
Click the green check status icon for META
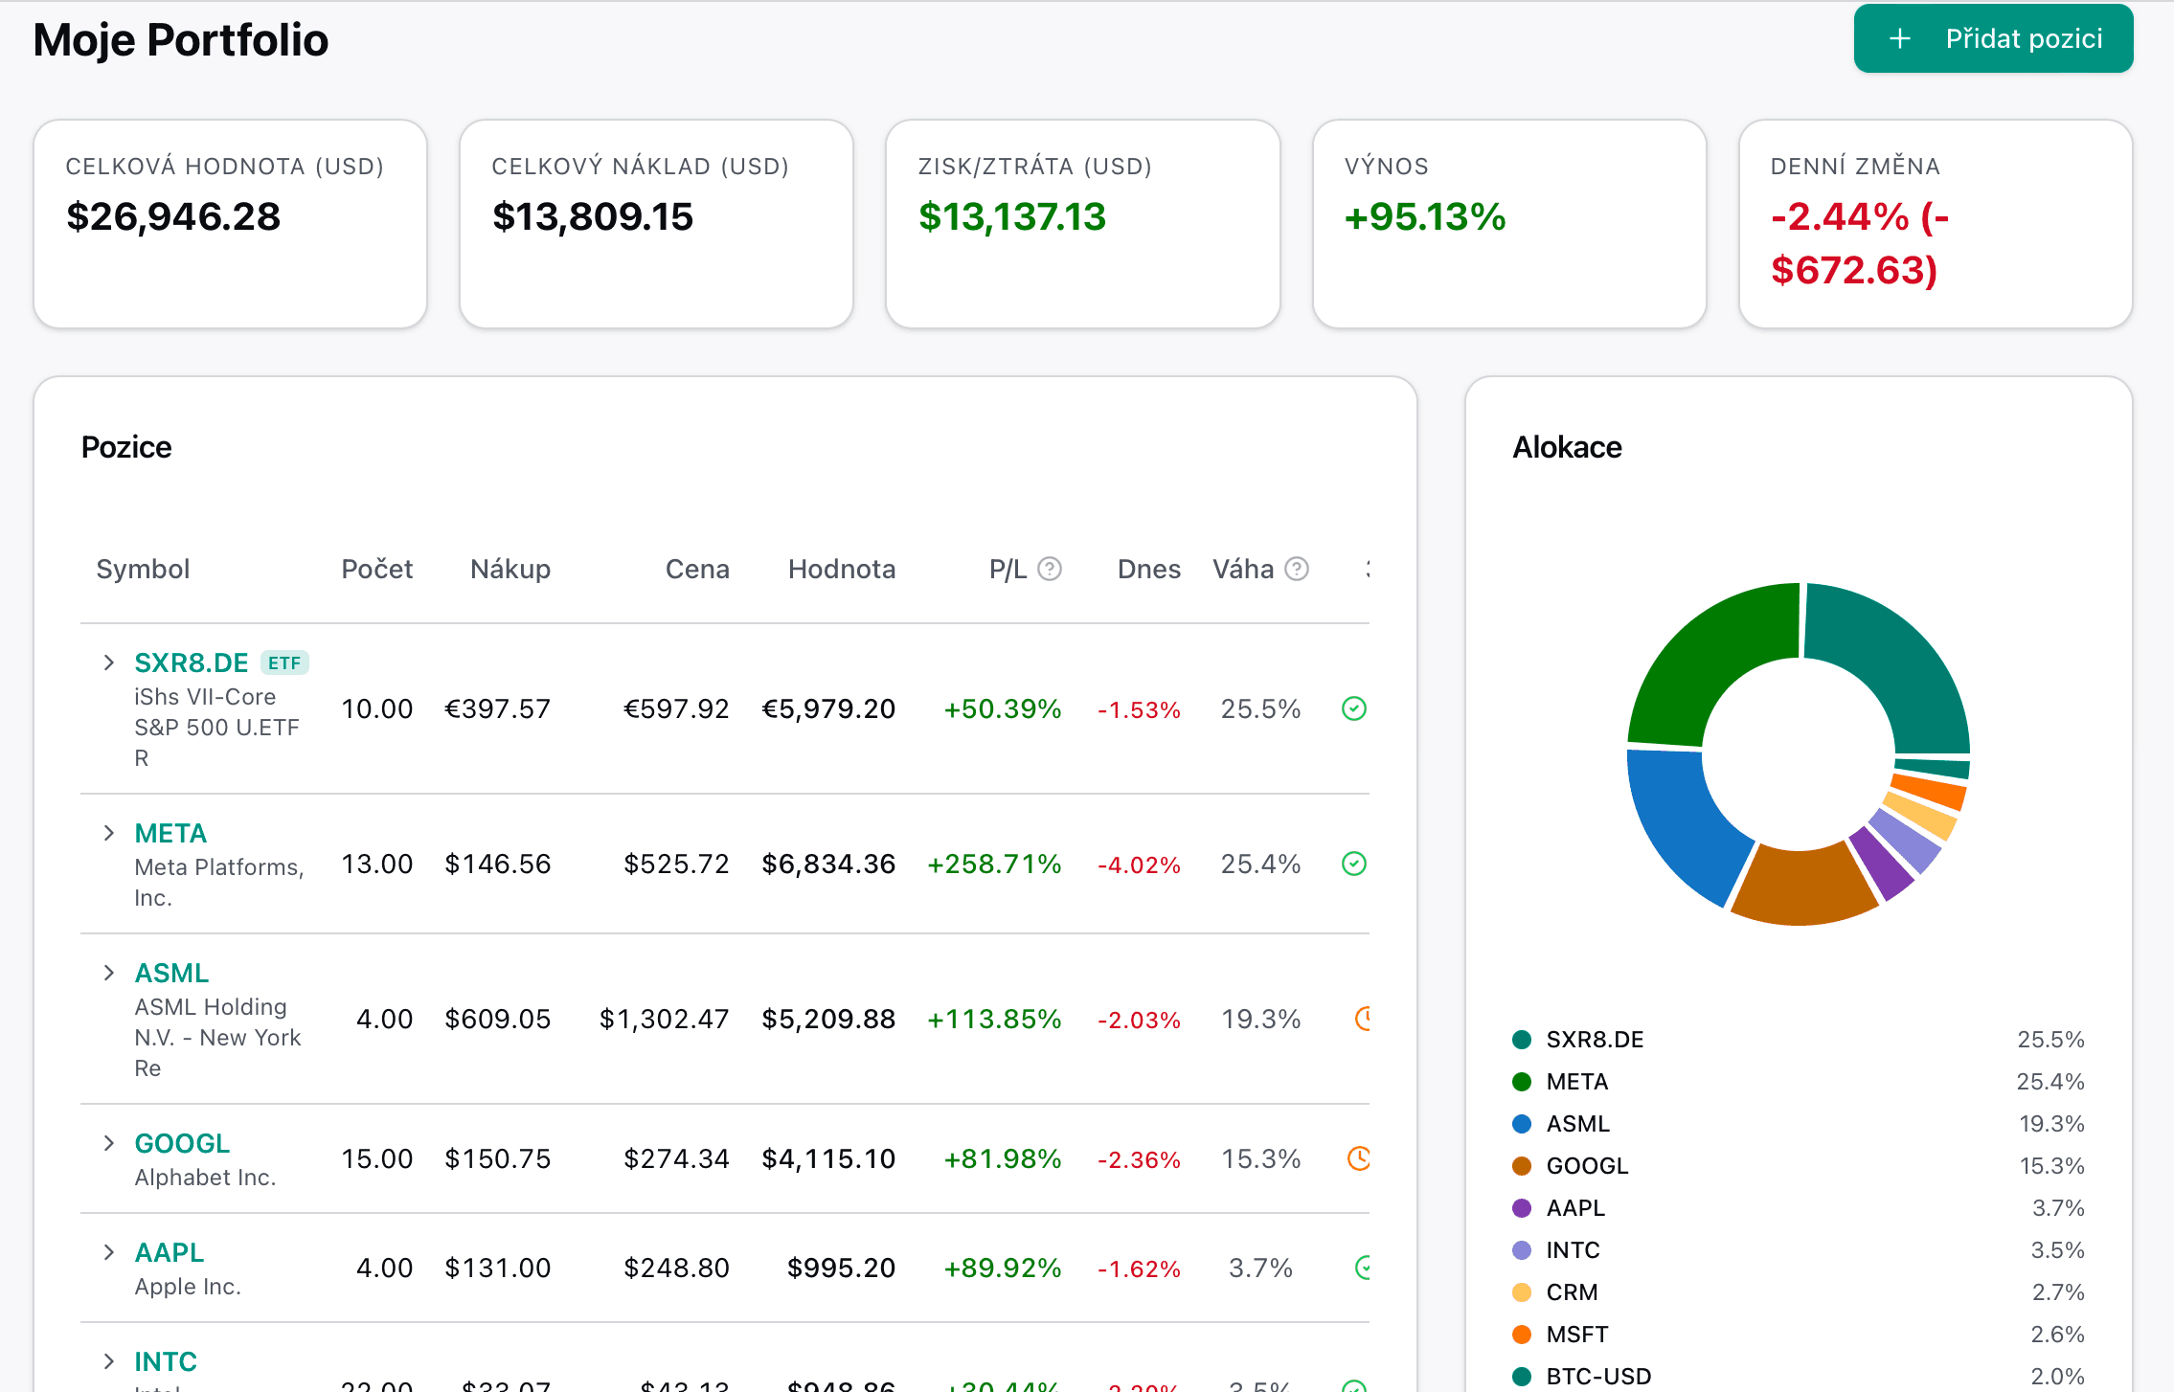(1353, 864)
